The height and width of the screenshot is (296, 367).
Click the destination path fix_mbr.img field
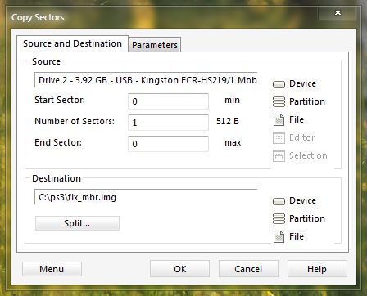point(146,197)
